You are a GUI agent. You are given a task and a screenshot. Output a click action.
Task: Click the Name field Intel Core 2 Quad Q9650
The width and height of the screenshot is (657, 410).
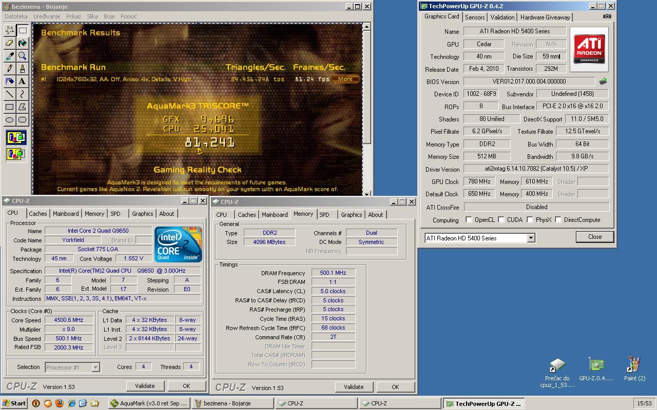[x=98, y=231]
